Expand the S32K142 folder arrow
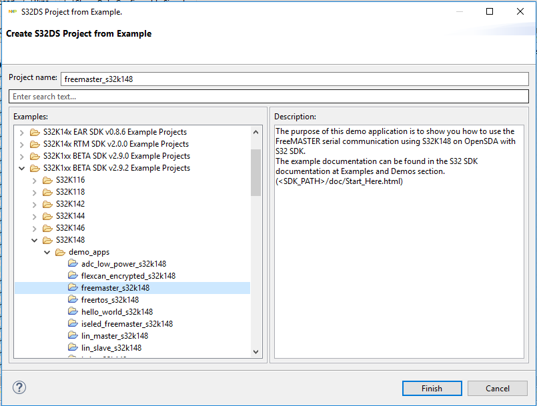This screenshot has width=537, height=406. [35, 205]
